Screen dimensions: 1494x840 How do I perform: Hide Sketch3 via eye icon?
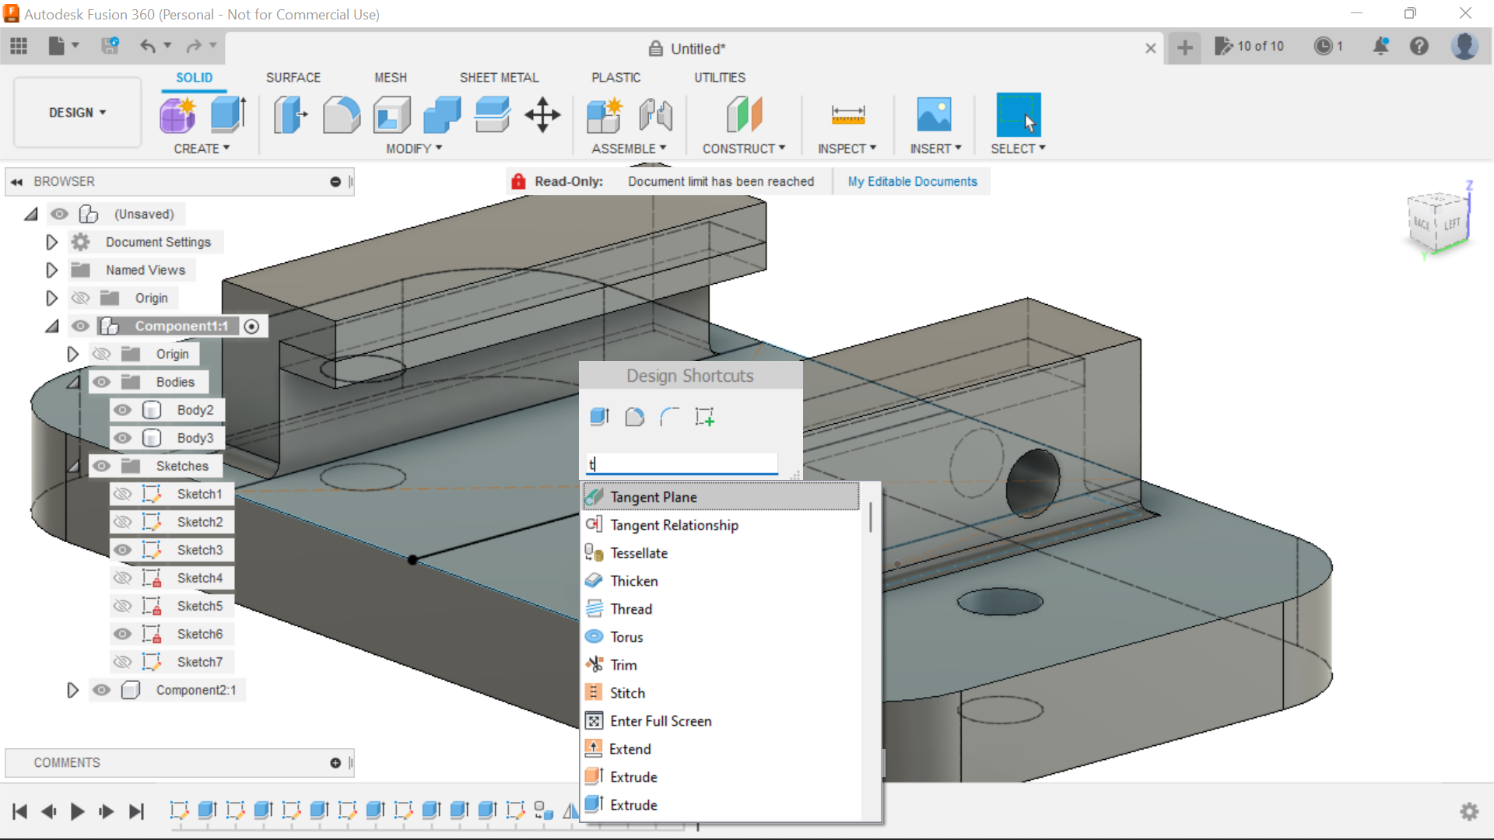(x=122, y=550)
